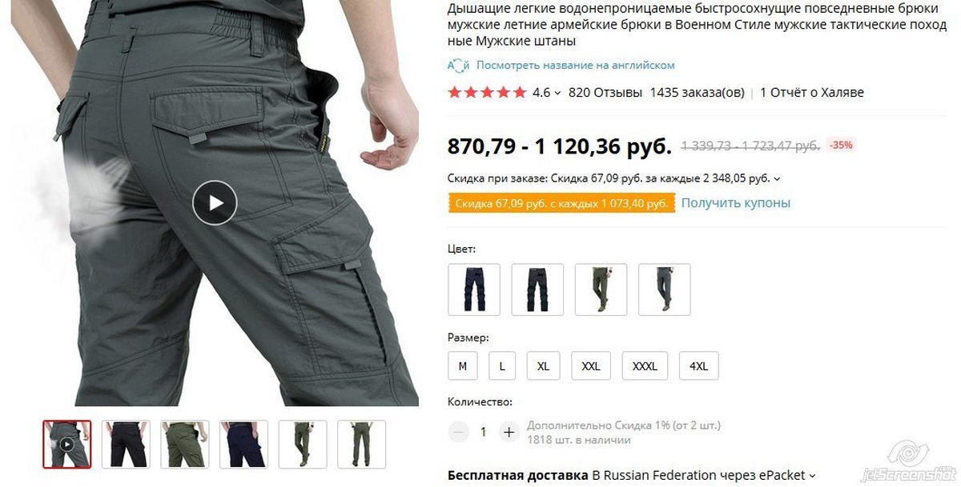
Task: Expand the 4.6 rating breakdown arrow
Action: pyautogui.click(x=557, y=94)
